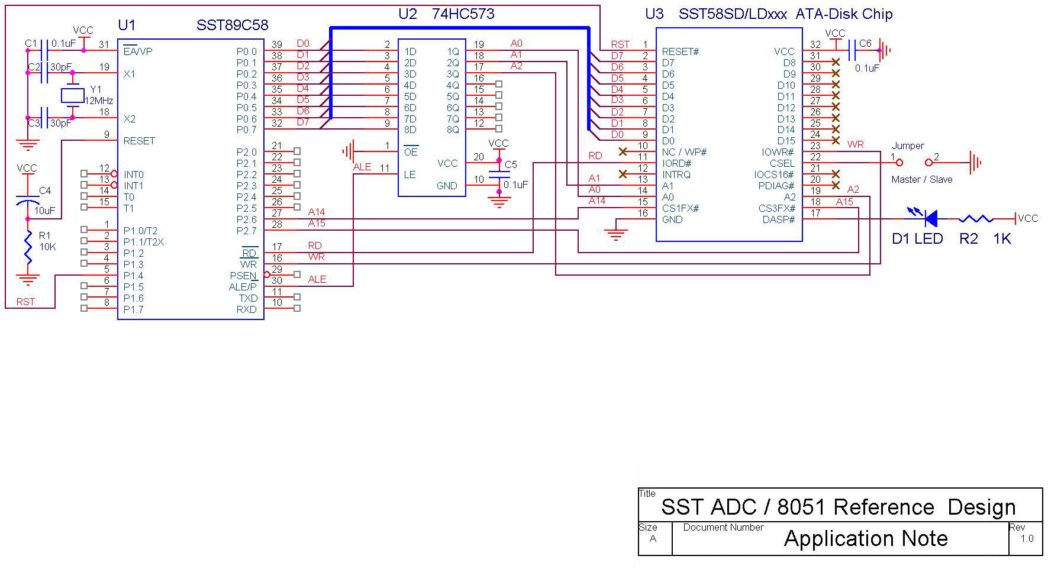Select the C5 0.1uF capacitor near U2
1048x572 pixels.
[500, 175]
